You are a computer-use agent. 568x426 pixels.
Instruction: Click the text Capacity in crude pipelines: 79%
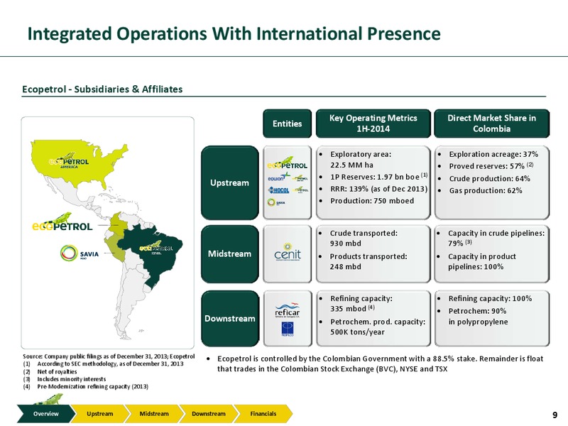pyautogui.click(x=496, y=238)
